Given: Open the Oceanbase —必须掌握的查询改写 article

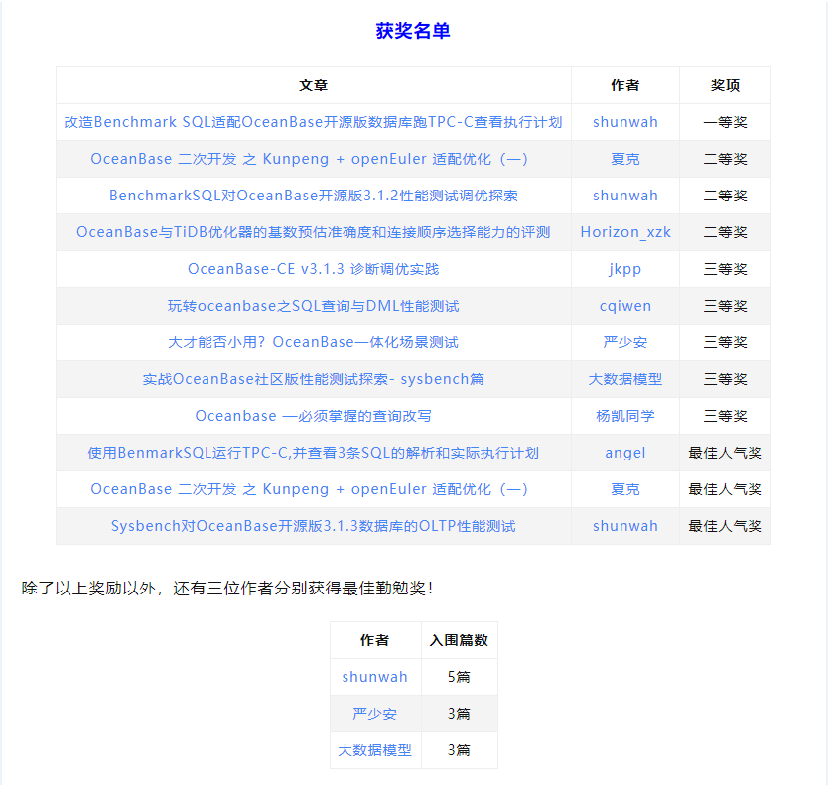Looking at the screenshot, I should click(313, 416).
